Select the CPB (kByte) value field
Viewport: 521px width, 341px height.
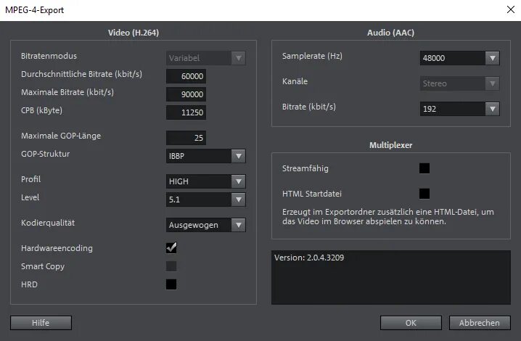(x=186, y=112)
